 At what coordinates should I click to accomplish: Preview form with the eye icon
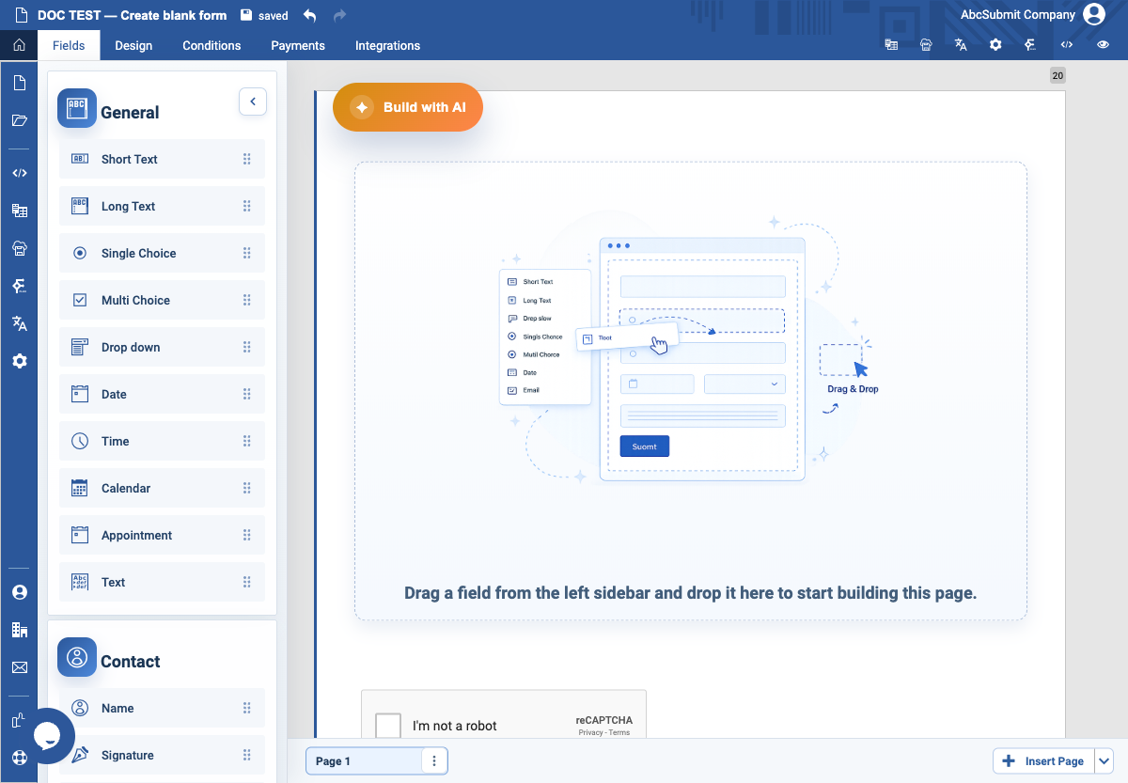[1104, 45]
